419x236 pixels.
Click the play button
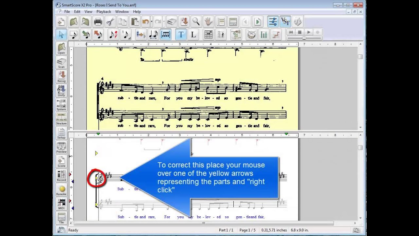click(308, 32)
